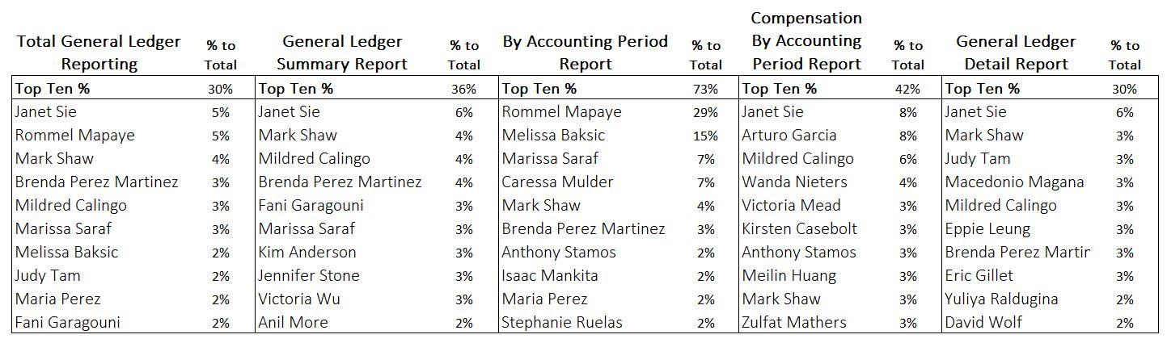
Task: Select the David Wolf cell
Action: pos(983,323)
